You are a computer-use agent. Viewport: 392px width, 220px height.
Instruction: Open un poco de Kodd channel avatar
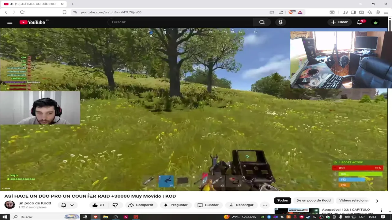(x=9, y=205)
